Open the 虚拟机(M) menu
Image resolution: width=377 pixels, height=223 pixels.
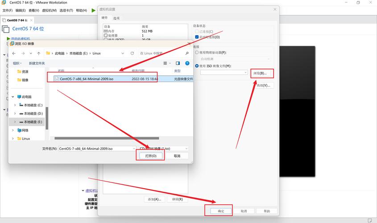(50, 10)
